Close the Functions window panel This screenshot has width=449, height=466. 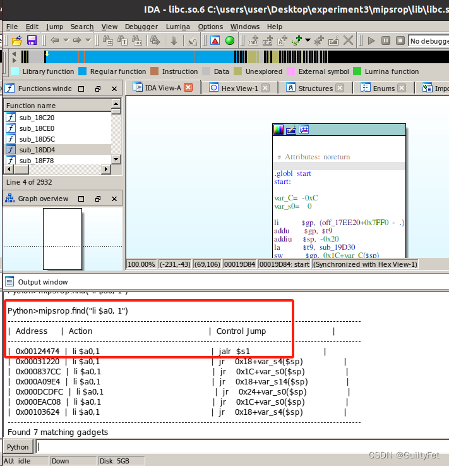click(x=114, y=89)
